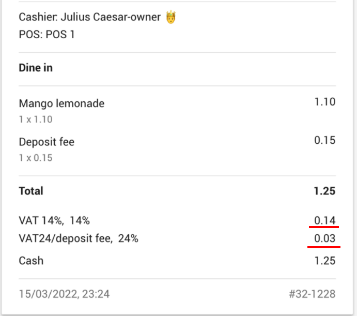Click the Cash payment label
This screenshot has width=357, height=316.
[x=31, y=261]
